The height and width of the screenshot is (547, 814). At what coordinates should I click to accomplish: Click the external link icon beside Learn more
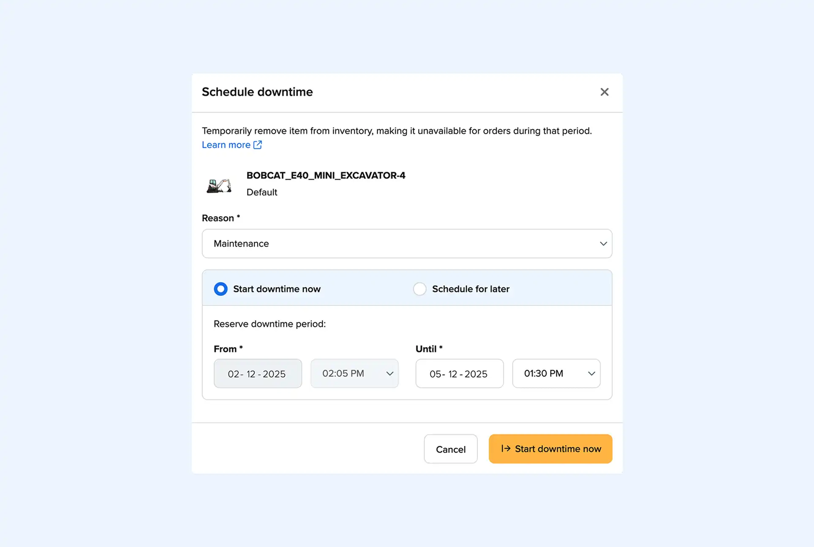[x=257, y=144]
